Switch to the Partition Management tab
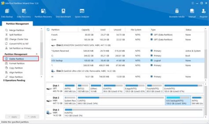209x124 pixels. [17, 24]
